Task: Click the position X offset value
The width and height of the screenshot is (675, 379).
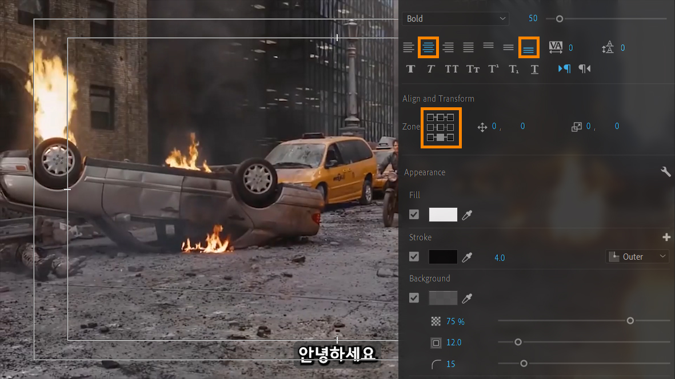Action: pos(494,126)
